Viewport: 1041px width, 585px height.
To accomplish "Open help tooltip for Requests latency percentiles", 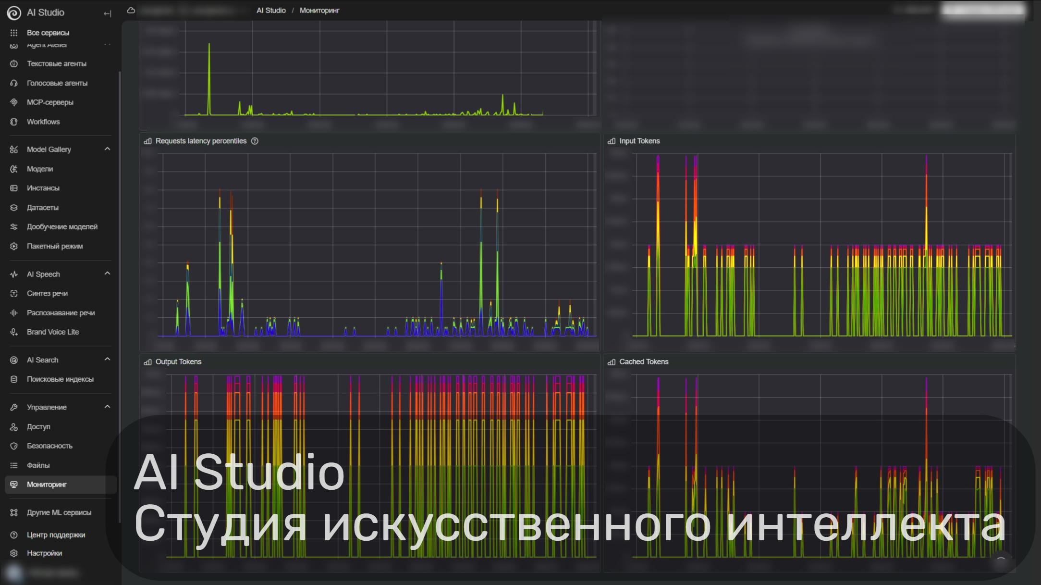I will tap(255, 141).
